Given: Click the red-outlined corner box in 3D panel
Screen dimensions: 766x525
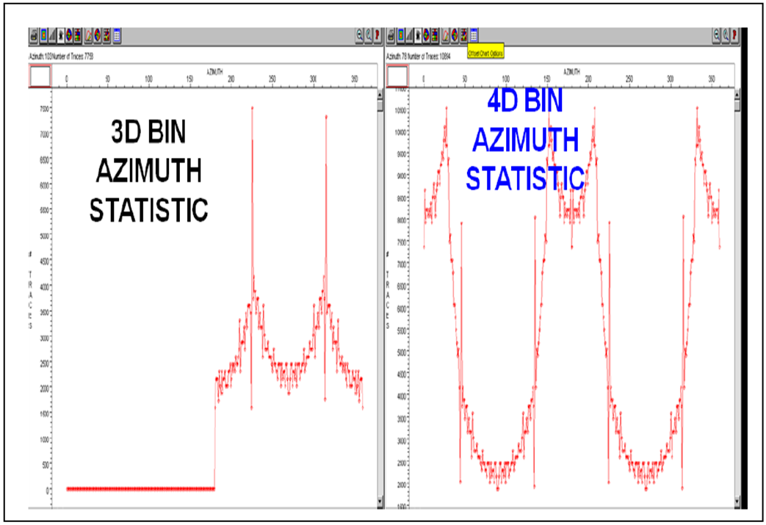Looking at the screenshot, I should click(x=40, y=76).
